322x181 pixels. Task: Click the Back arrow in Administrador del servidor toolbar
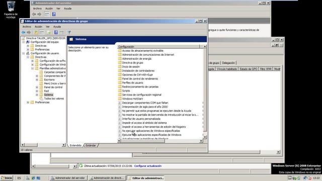(x=34, y=14)
